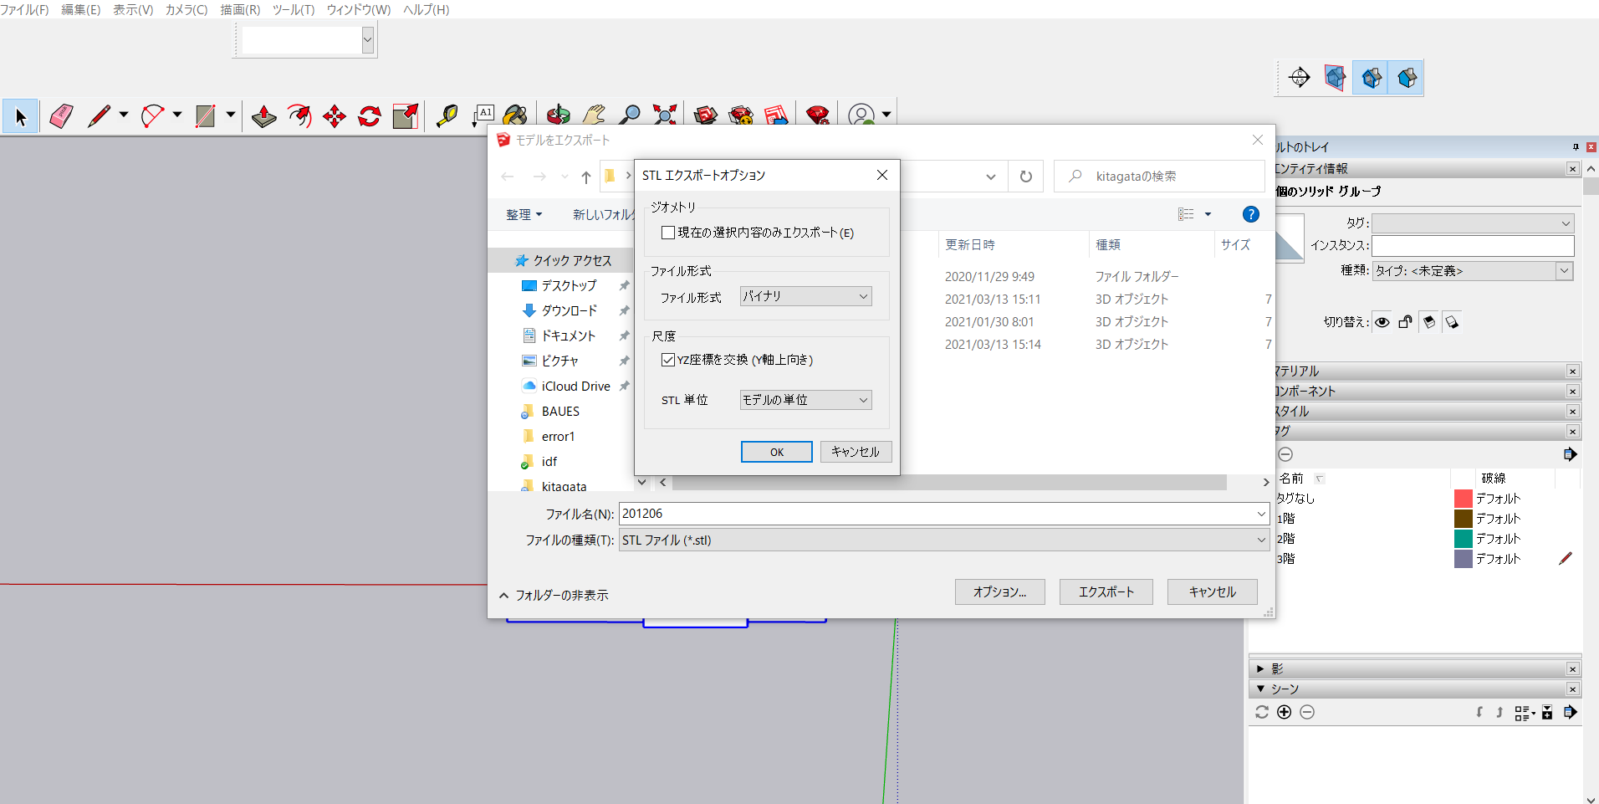Viewport: 1599px width, 804px height.
Task: Open the 整理 organize dropdown
Action: [524, 215]
